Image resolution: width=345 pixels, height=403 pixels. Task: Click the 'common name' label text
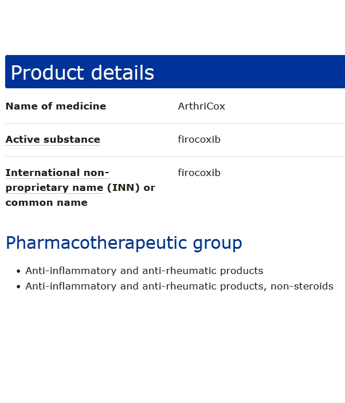pos(46,203)
